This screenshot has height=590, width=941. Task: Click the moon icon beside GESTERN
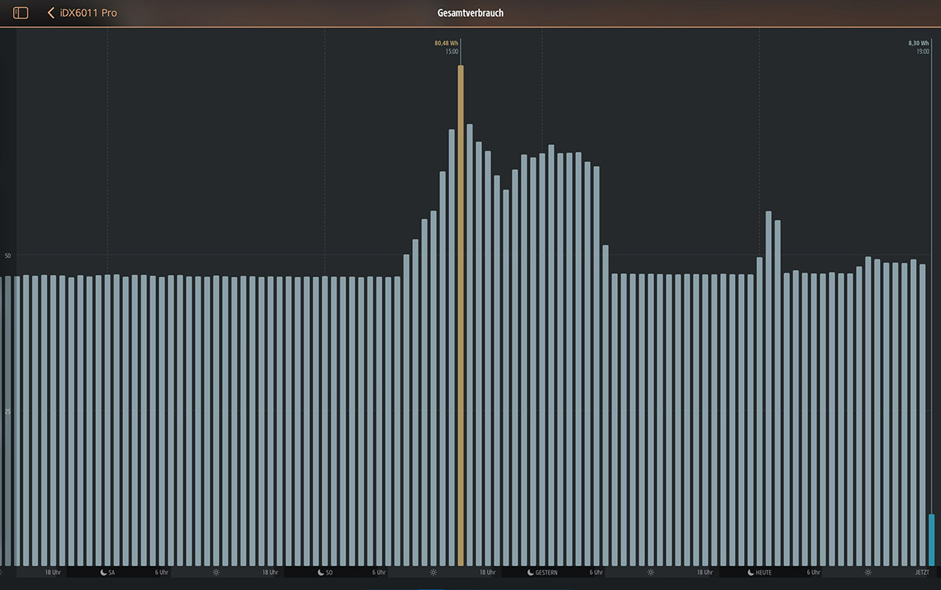tap(531, 572)
